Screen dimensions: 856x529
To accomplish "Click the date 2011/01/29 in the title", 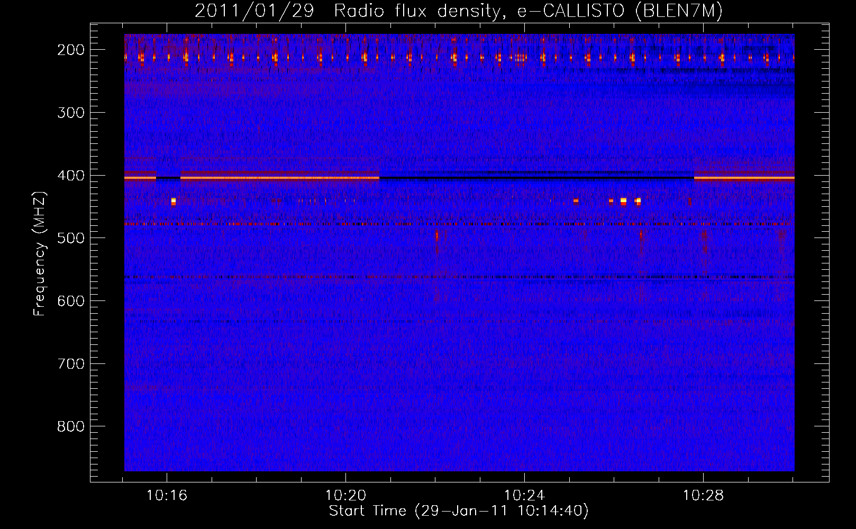I will 254,11.
